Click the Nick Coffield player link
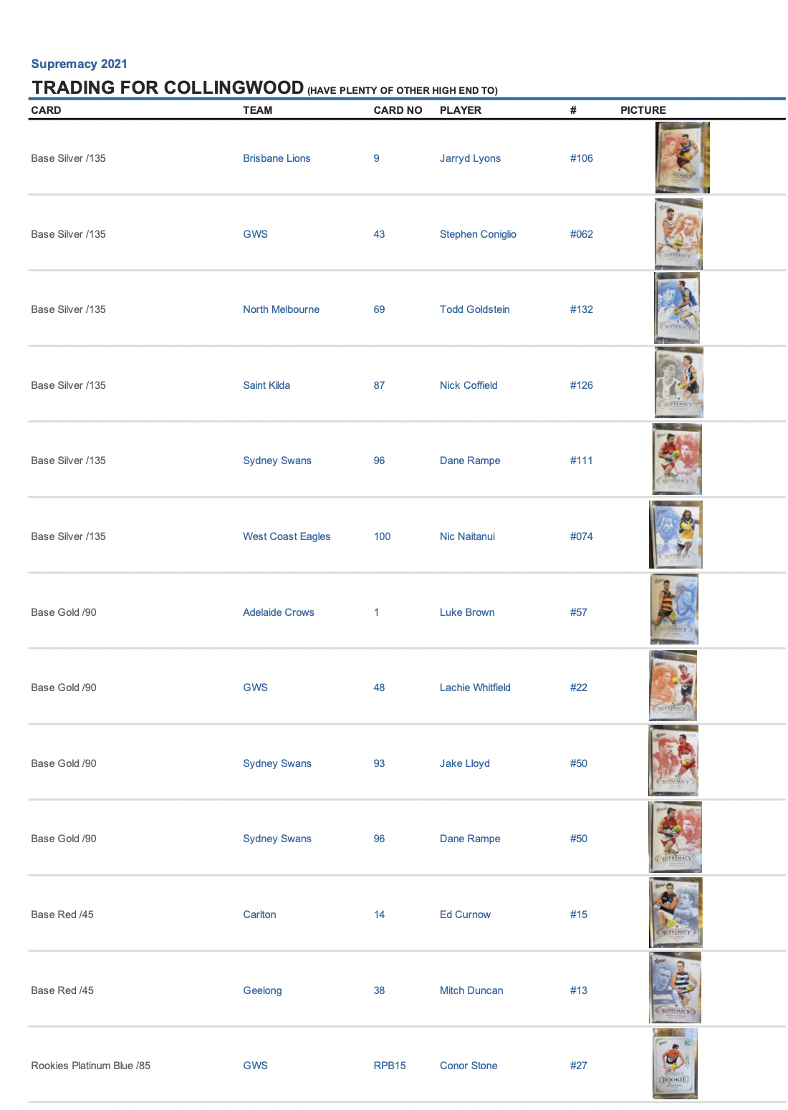Image resolution: width=788 pixels, height=1110 pixels. [x=469, y=385]
